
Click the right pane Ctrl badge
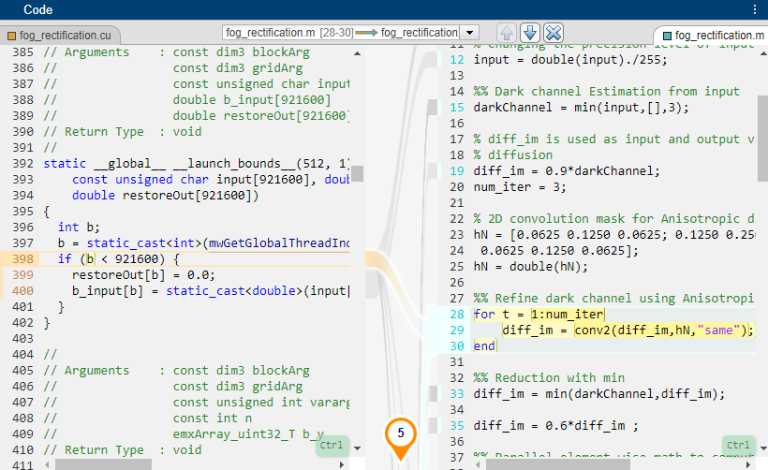coord(738,445)
